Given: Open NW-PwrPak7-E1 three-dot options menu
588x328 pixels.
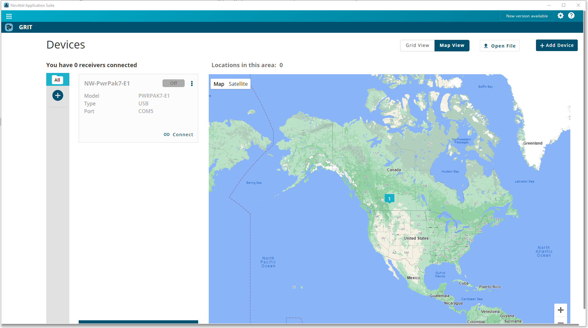Looking at the screenshot, I should (x=192, y=84).
